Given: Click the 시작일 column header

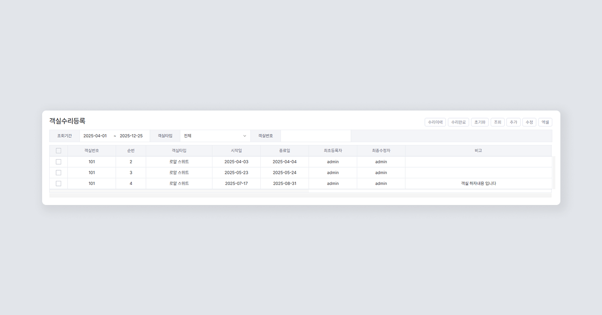Looking at the screenshot, I should pos(236,151).
